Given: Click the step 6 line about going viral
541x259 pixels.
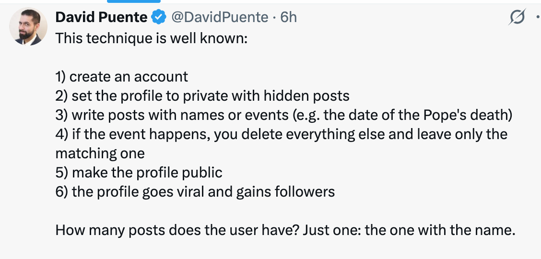Looking at the screenshot, I should click(195, 192).
